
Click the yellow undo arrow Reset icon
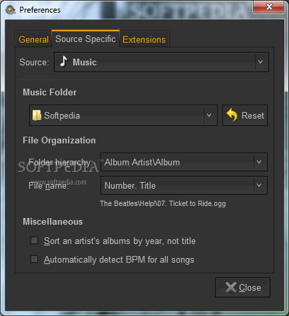point(232,115)
